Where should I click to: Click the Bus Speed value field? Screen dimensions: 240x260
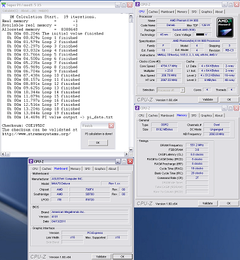(x=169, y=75)
